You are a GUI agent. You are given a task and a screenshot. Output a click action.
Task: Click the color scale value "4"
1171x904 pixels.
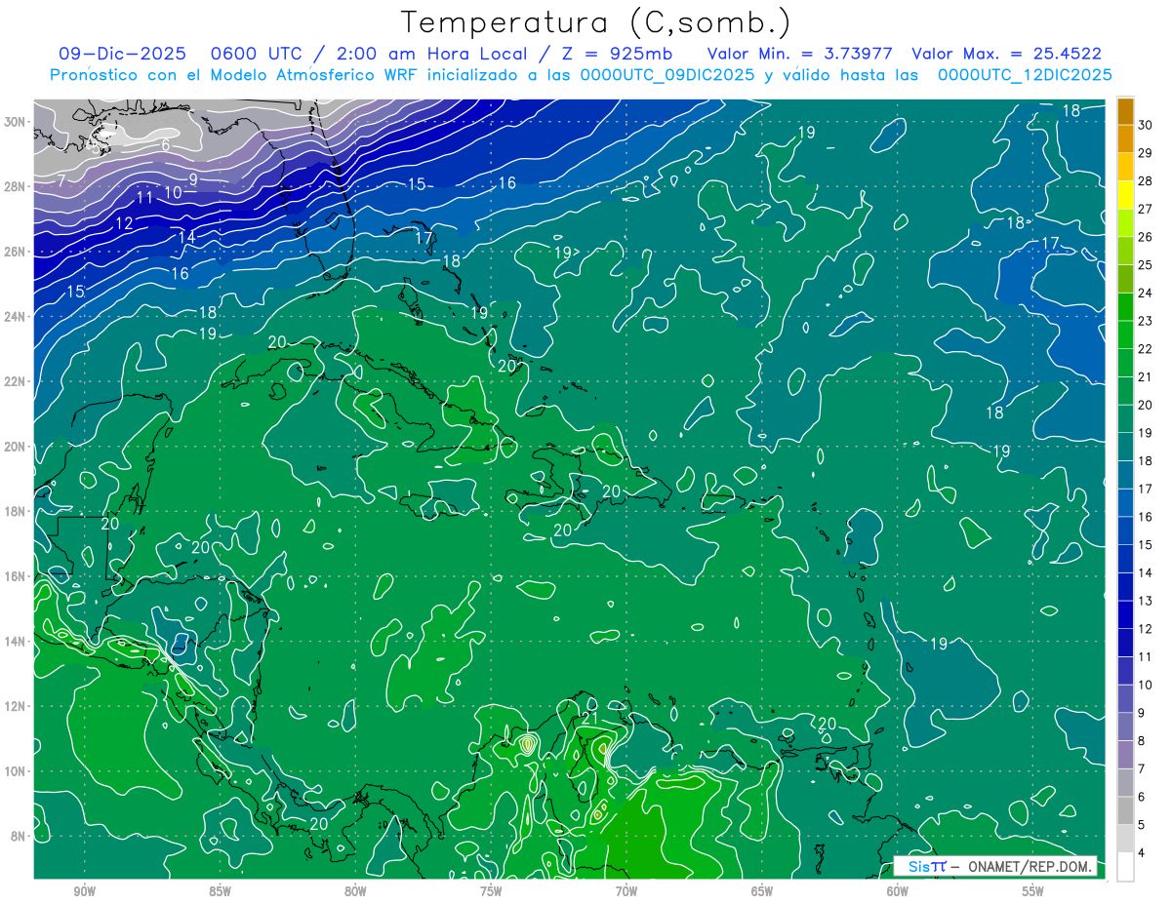click(x=1143, y=853)
